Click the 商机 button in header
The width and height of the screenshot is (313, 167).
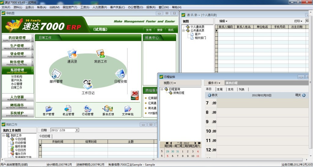[x=171, y=30]
